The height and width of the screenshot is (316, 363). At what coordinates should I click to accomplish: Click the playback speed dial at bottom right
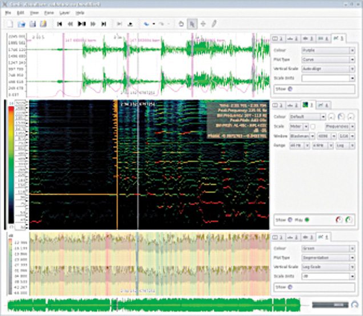(x=354, y=305)
